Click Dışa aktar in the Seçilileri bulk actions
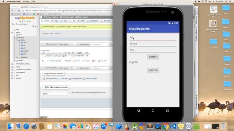The width and height of the screenshot is (234, 131). tap(102, 61)
